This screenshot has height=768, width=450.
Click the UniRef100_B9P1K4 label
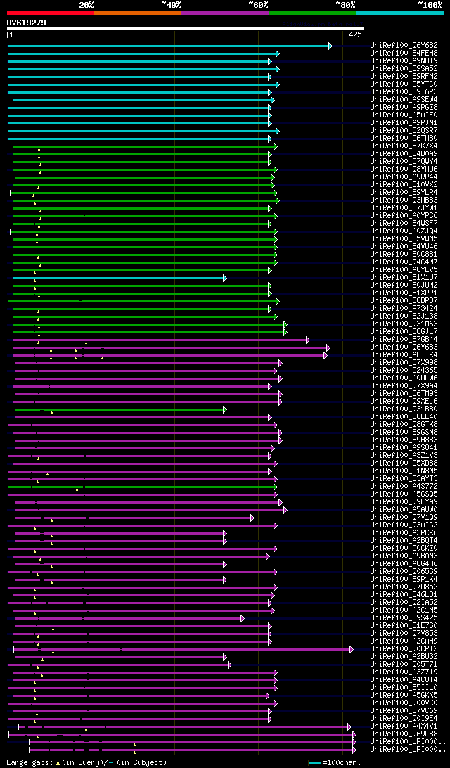[404, 579]
